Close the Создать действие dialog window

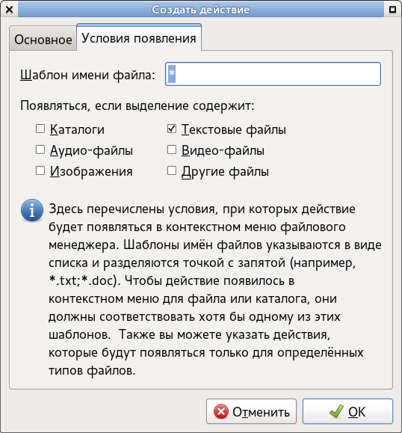[9, 10]
